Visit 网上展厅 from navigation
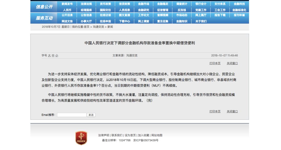This screenshot has height=150, width=281. (x=201, y=15)
